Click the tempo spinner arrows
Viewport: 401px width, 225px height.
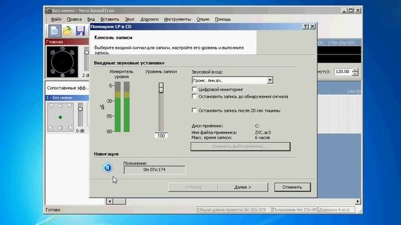coord(355,72)
